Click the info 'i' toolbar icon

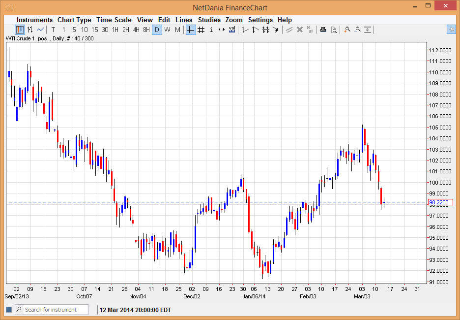[x=211, y=30]
